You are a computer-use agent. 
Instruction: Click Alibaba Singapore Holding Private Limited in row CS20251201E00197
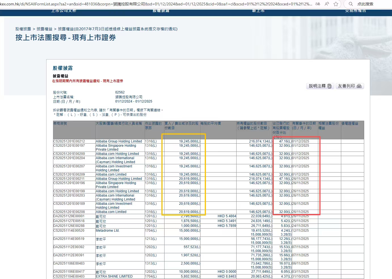tap(116, 148)
